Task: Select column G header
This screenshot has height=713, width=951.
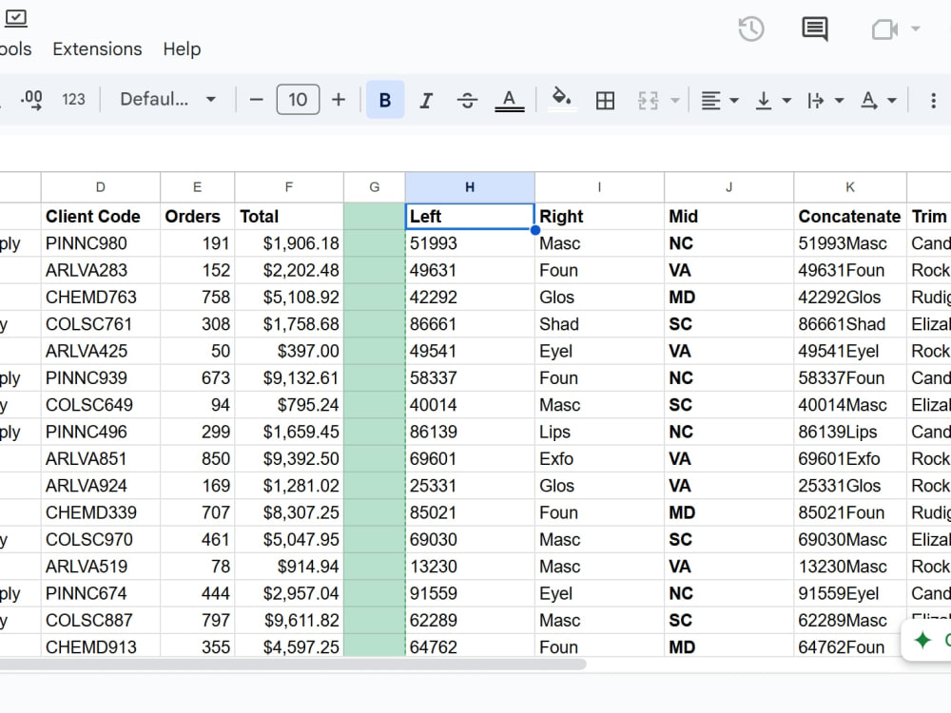Action: tap(374, 187)
